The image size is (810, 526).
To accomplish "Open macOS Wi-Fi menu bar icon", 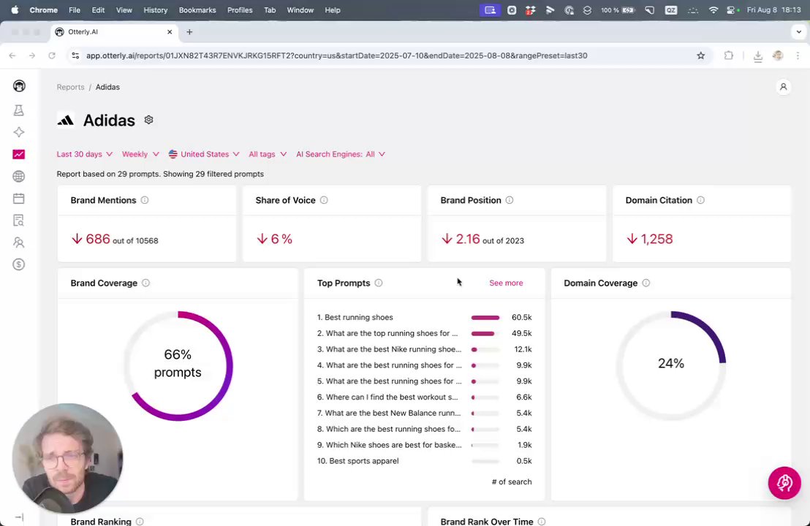I will click(x=713, y=9).
